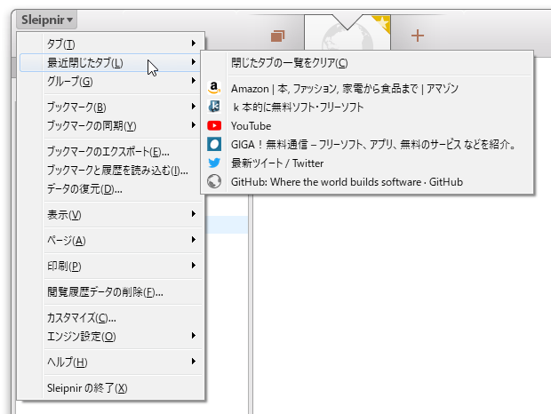Expand arrow next to 最近閉じたタブ(L)
551x414 pixels.
(x=194, y=62)
